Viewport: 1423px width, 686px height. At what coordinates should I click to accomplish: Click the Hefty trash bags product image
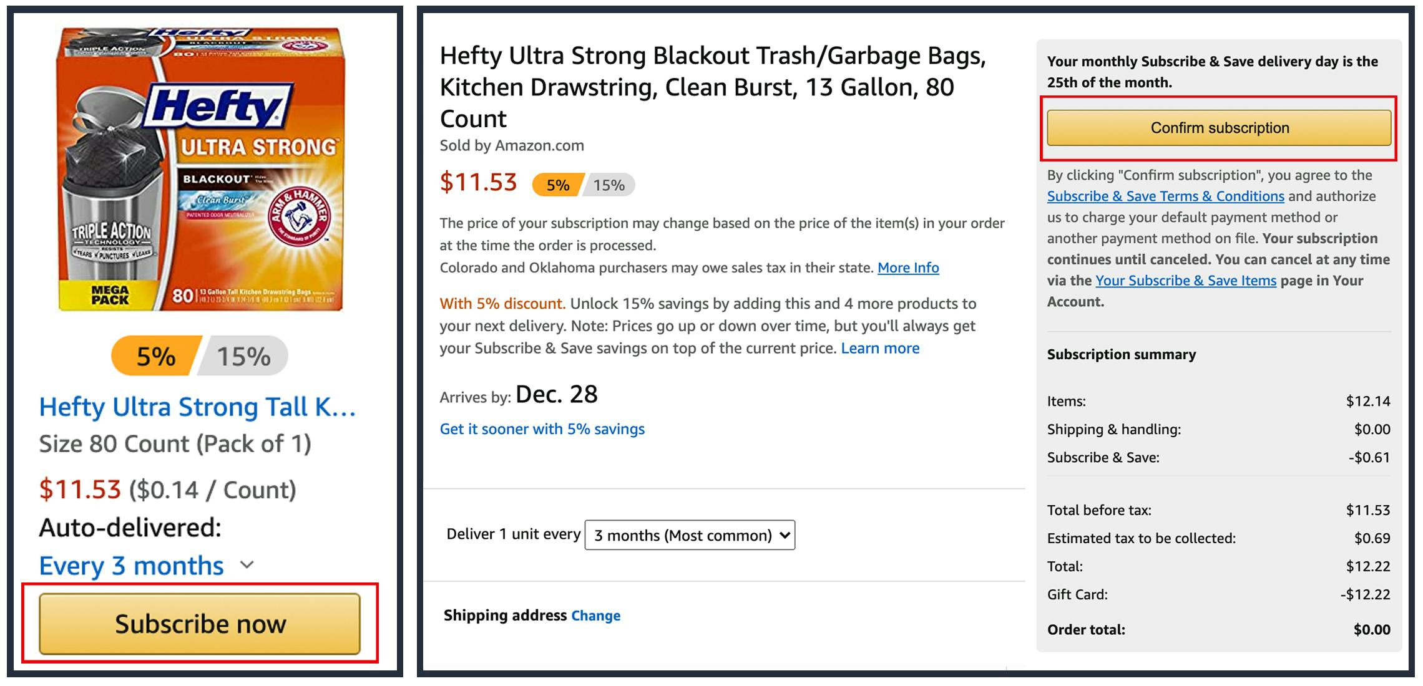pyautogui.click(x=201, y=170)
